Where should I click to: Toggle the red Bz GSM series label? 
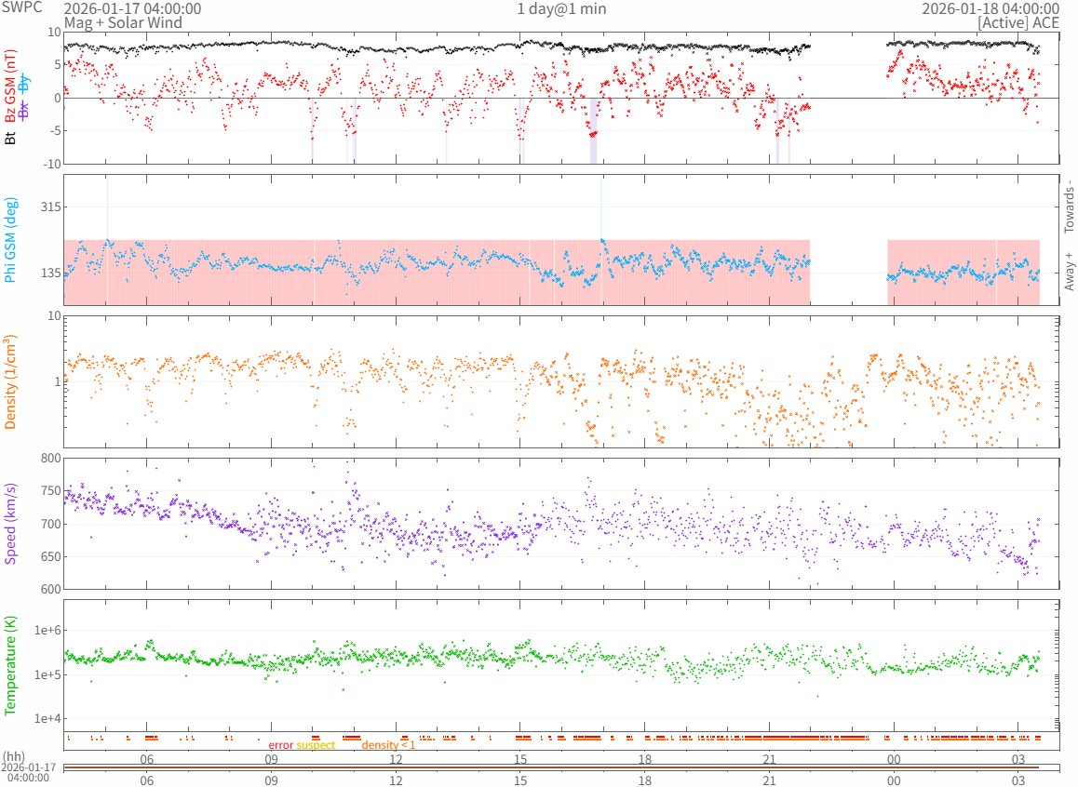point(11,87)
